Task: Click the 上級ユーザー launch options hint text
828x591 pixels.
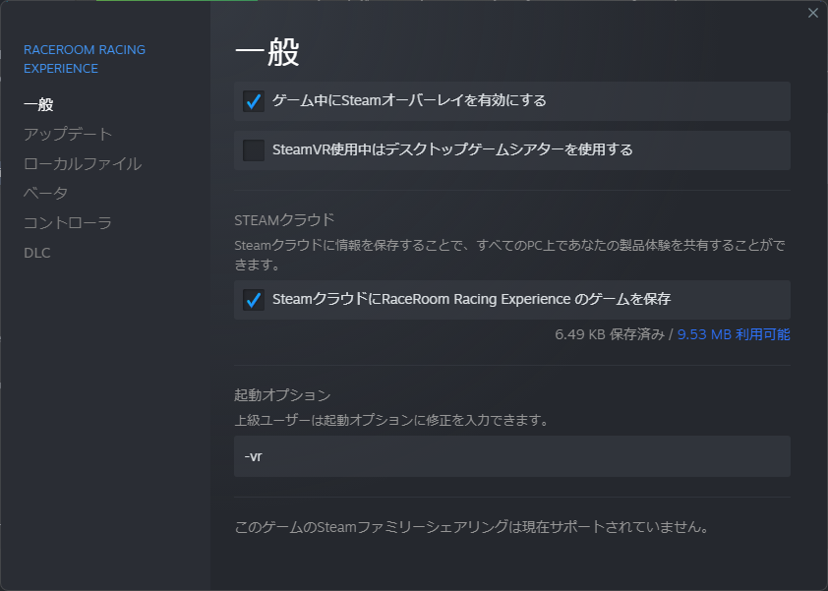Action: point(391,421)
